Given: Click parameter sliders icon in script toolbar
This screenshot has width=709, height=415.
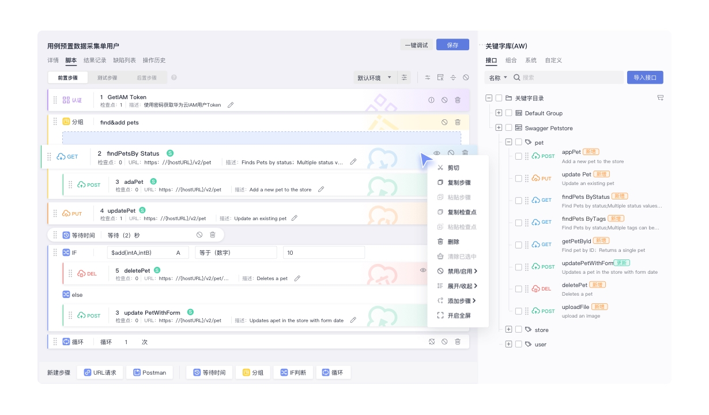Looking at the screenshot, I should pos(428,77).
